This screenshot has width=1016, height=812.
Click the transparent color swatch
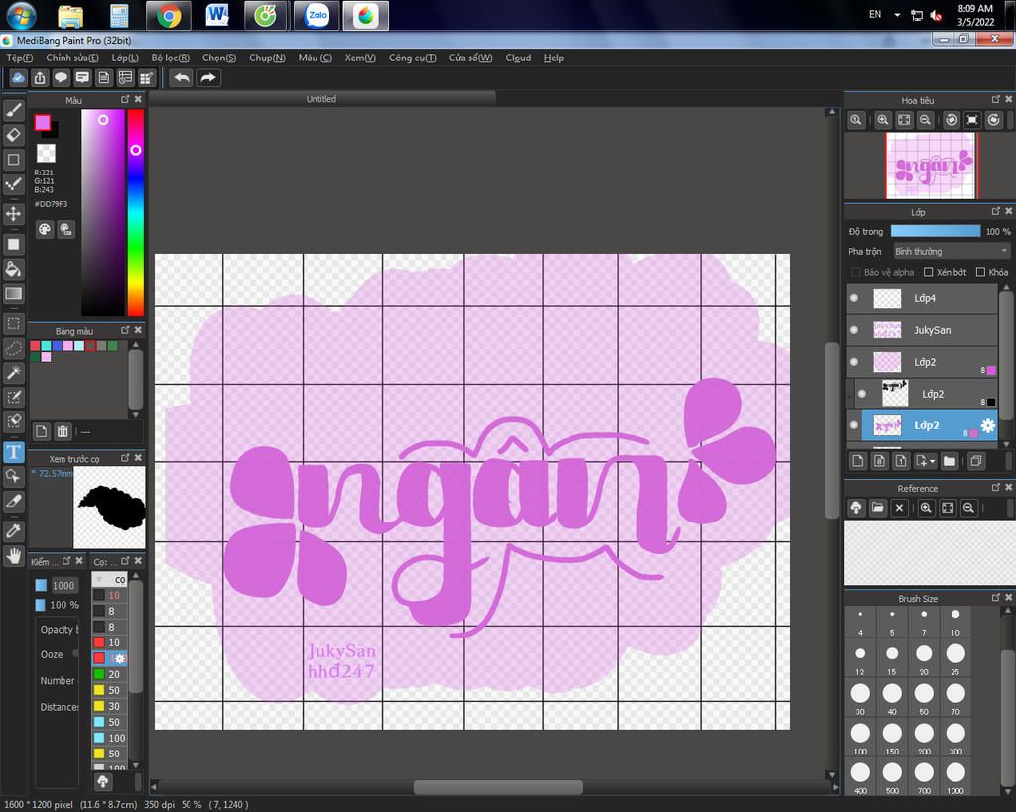click(46, 153)
